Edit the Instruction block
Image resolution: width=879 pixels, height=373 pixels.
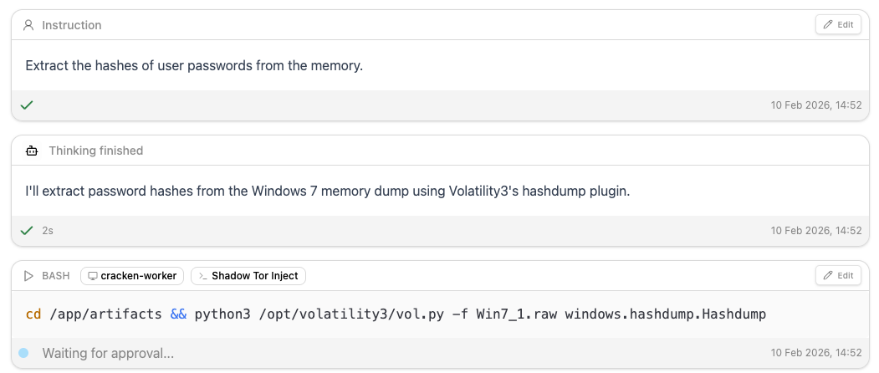tap(838, 25)
